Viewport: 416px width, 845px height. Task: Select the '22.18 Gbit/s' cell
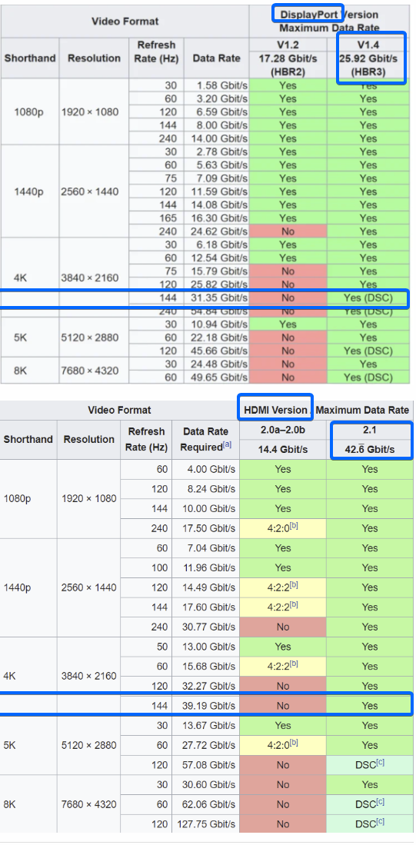[216, 338]
